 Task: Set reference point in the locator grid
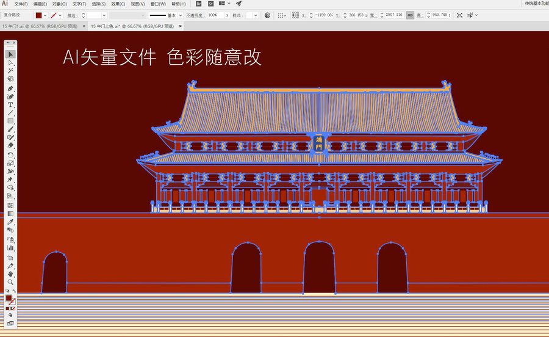coord(295,15)
